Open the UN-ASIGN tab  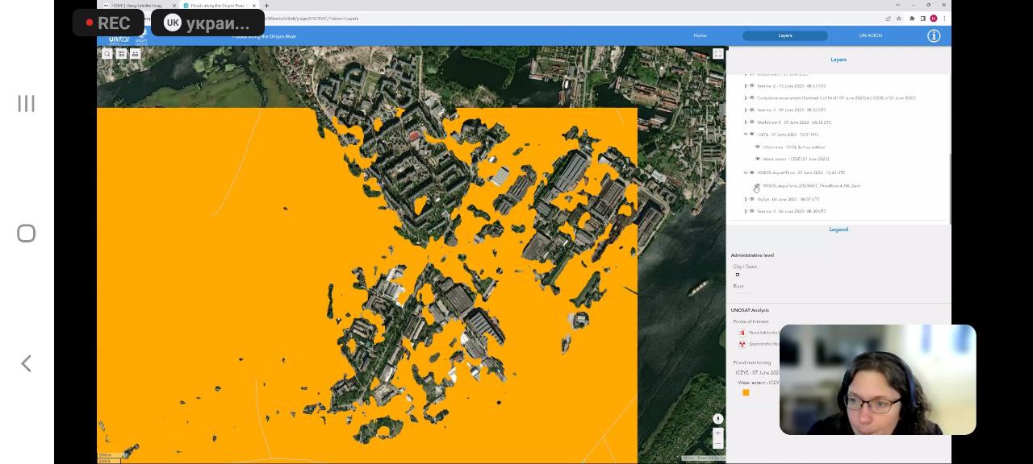pyautogui.click(x=870, y=35)
